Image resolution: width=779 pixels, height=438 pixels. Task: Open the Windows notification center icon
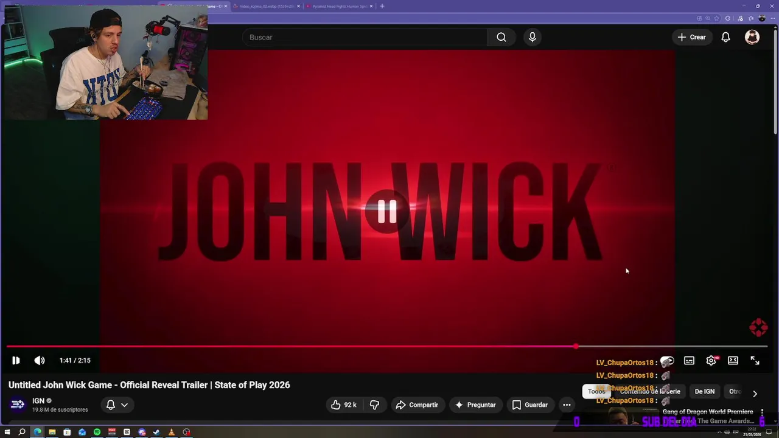(769, 432)
